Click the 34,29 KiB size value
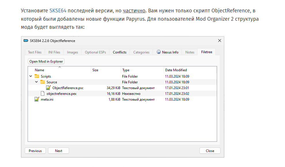Image resolution: width=285 pixels, height=167 pixels. click(x=113, y=88)
